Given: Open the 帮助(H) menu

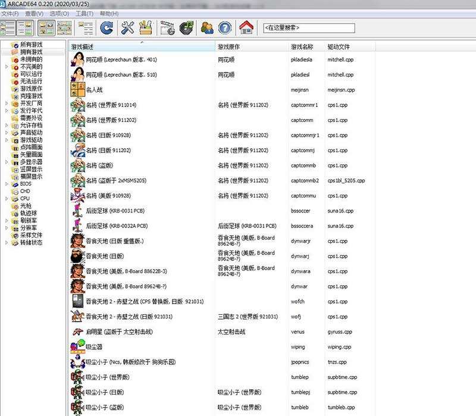Looking at the screenshot, I should tap(109, 14).
